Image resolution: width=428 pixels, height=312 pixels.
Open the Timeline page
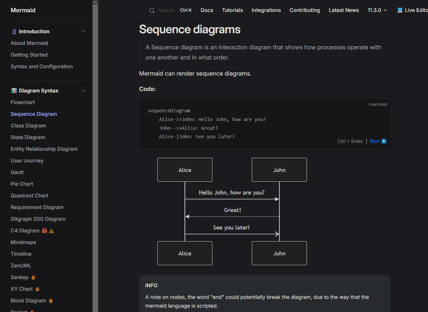(21, 254)
